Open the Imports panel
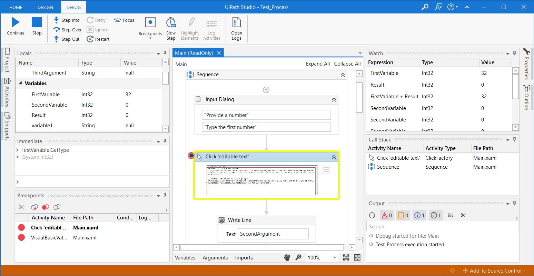 pos(244,258)
